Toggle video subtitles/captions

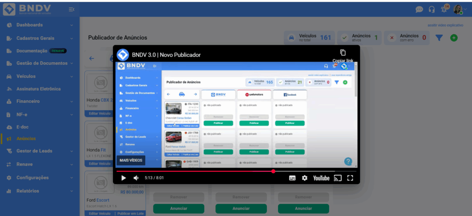pos(292,178)
